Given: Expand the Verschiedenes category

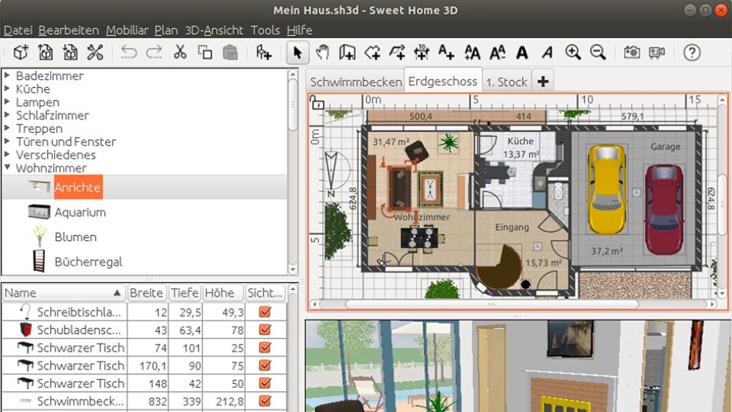Looking at the screenshot, I should click(7, 153).
